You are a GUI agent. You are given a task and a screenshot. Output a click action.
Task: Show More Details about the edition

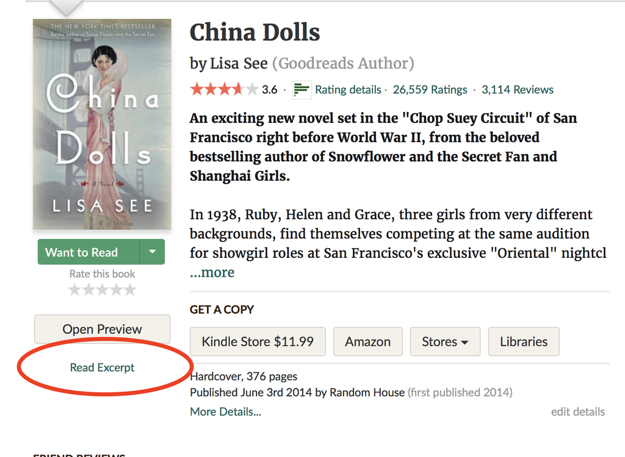tap(226, 412)
